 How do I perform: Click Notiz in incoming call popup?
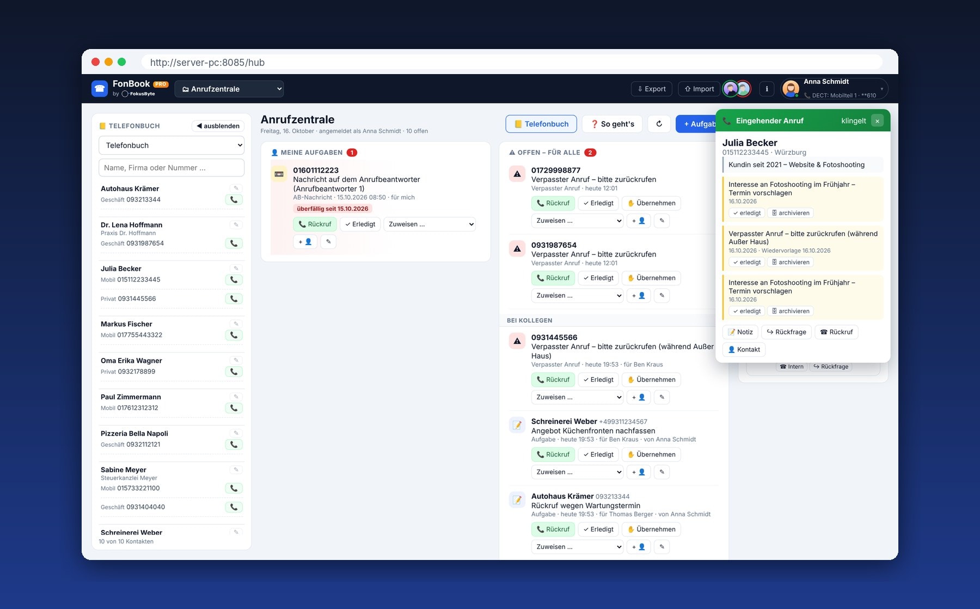(740, 332)
